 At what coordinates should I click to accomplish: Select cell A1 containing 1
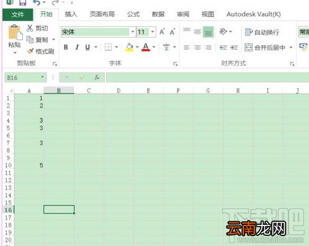click(29, 98)
